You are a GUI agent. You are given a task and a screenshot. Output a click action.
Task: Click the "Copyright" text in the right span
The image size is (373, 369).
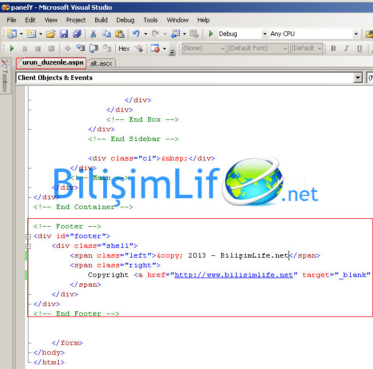pyautogui.click(x=108, y=275)
